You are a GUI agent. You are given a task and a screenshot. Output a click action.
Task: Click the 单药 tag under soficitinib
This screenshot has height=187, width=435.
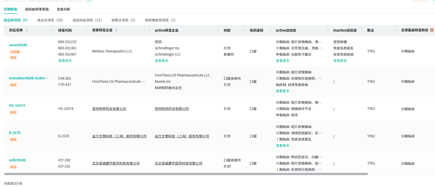(x=13, y=167)
